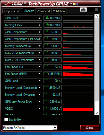Click the GPU only Power Draw graph
This screenshot has width=104, height=135.
pos(78,102)
